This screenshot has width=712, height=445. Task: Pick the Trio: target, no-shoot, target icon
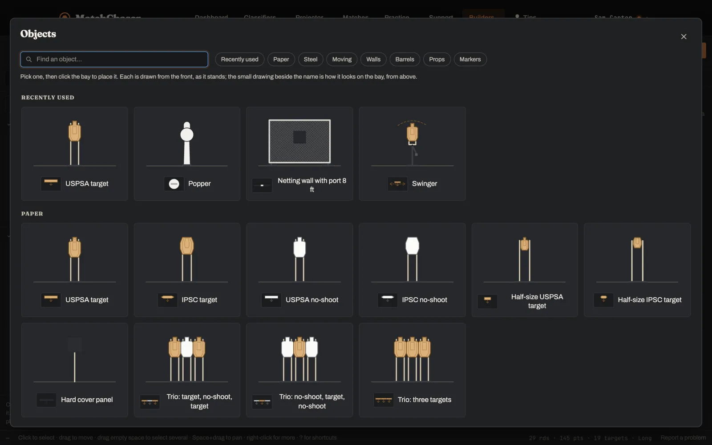(150, 402)
